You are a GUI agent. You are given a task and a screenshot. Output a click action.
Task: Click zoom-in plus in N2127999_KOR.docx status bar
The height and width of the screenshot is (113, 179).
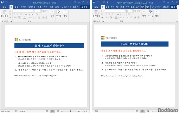coord(79,111)
